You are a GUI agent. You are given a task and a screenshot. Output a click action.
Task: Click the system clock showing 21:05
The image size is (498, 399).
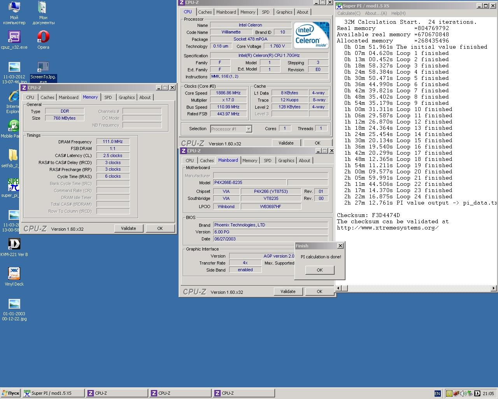click(x=488, y=394)
